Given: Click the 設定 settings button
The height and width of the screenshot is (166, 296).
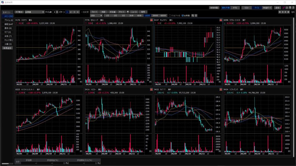Looking at the screenshot, I should (x=277, y=8).
